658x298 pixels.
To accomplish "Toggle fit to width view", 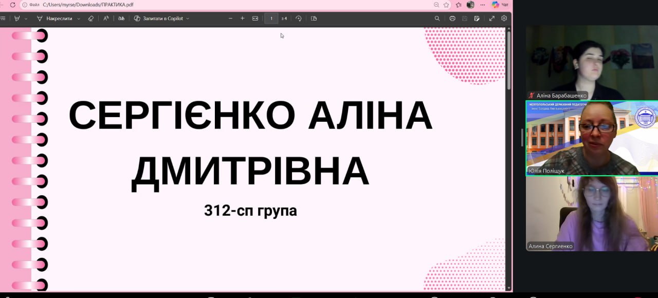I will 255,18.
